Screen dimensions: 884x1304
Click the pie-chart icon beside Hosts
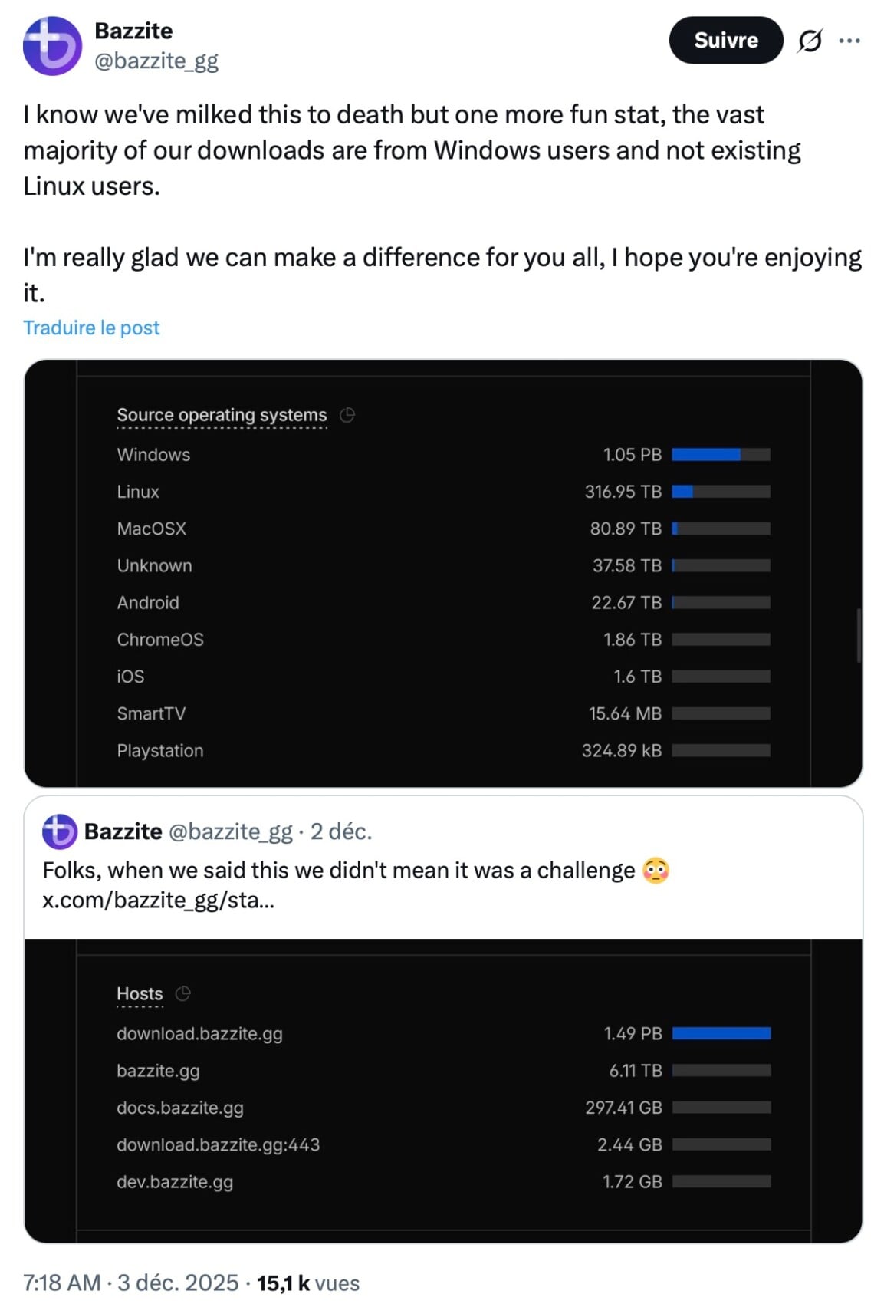(x=182, y=993)
